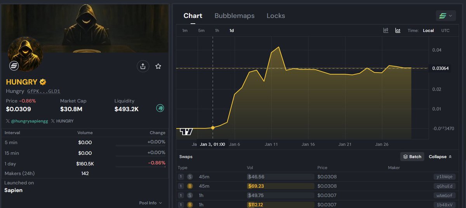Open the Chart tab
Viewport: 466px width, 208px height.
coord(193,15)
